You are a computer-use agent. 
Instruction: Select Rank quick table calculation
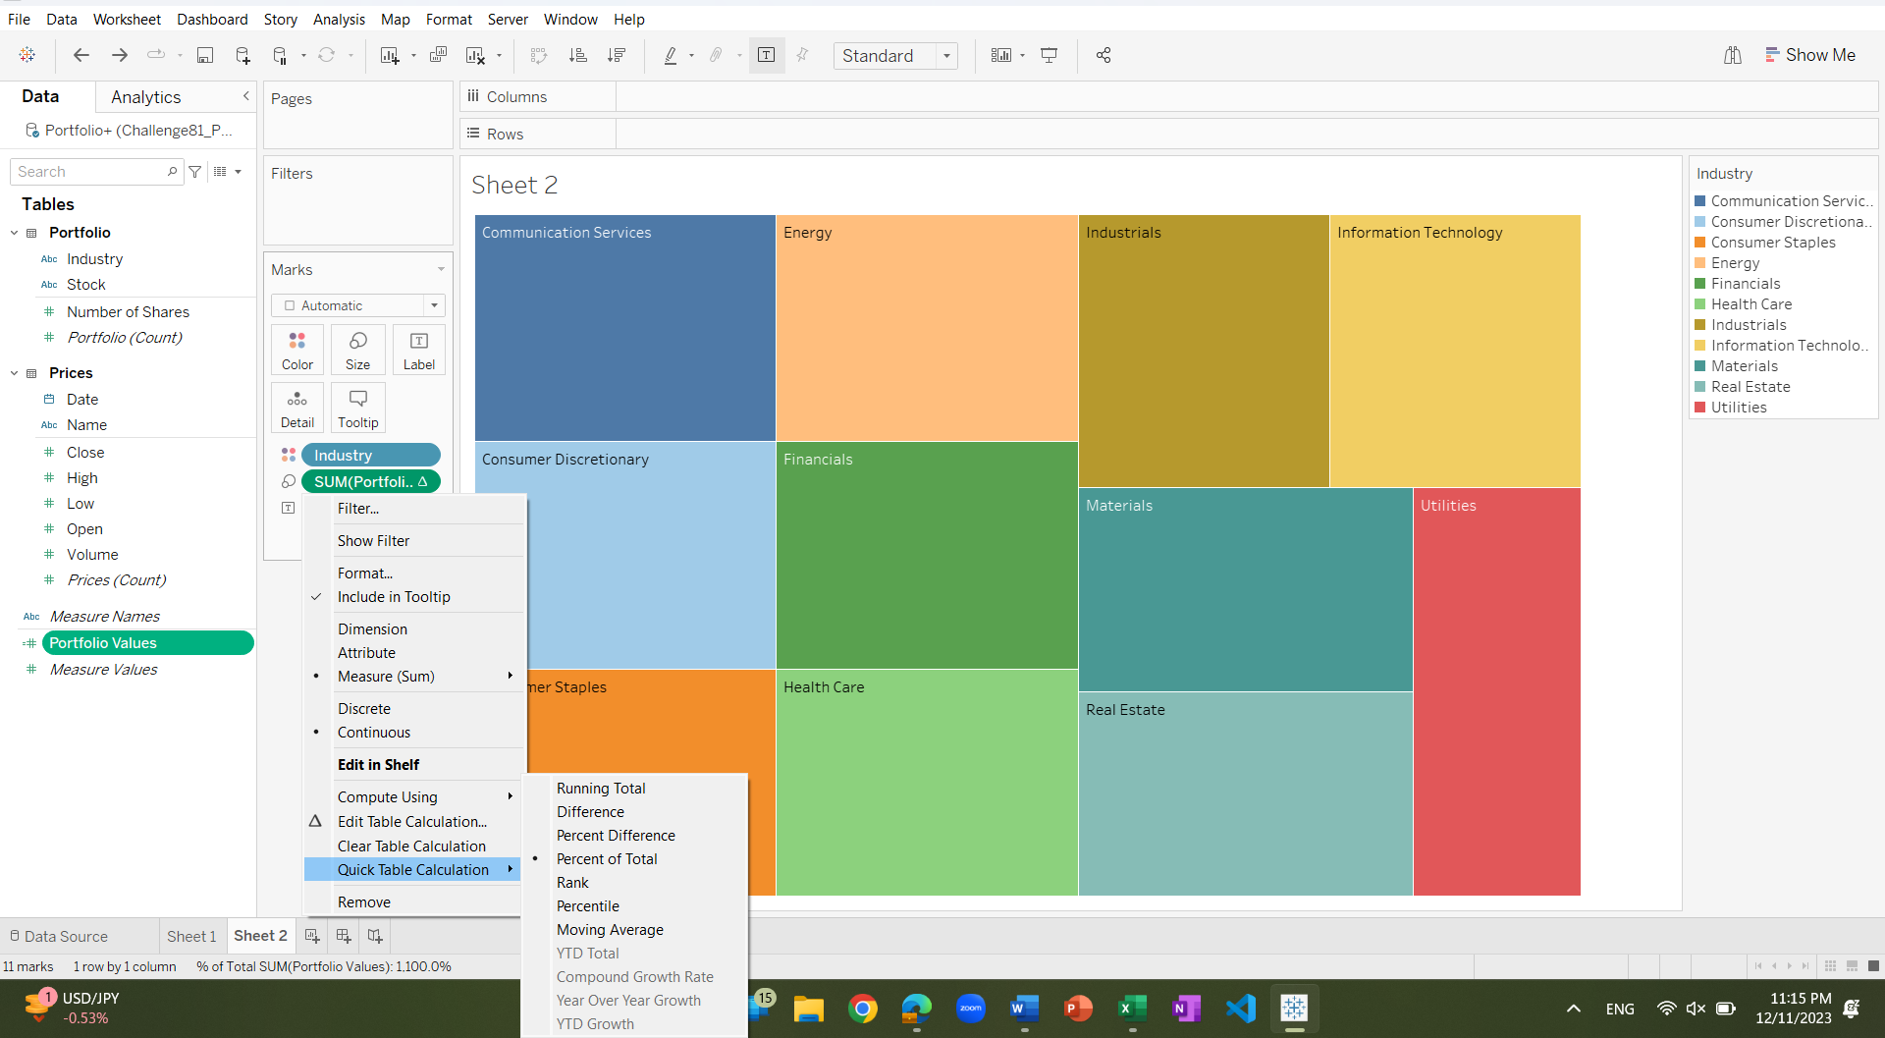click(572, 883)
